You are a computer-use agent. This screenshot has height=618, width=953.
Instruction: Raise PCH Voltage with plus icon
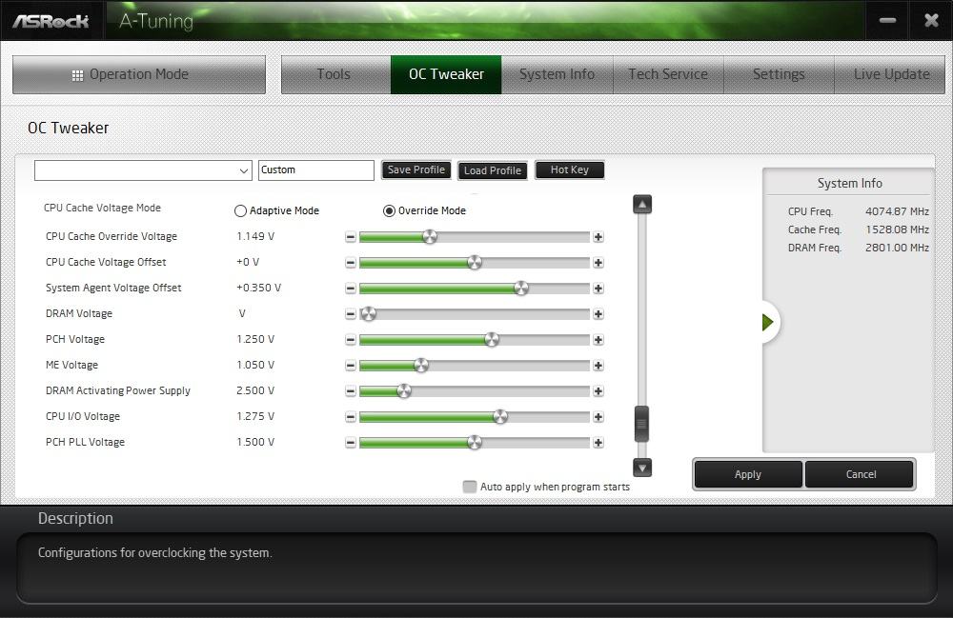tap(598, 340)
